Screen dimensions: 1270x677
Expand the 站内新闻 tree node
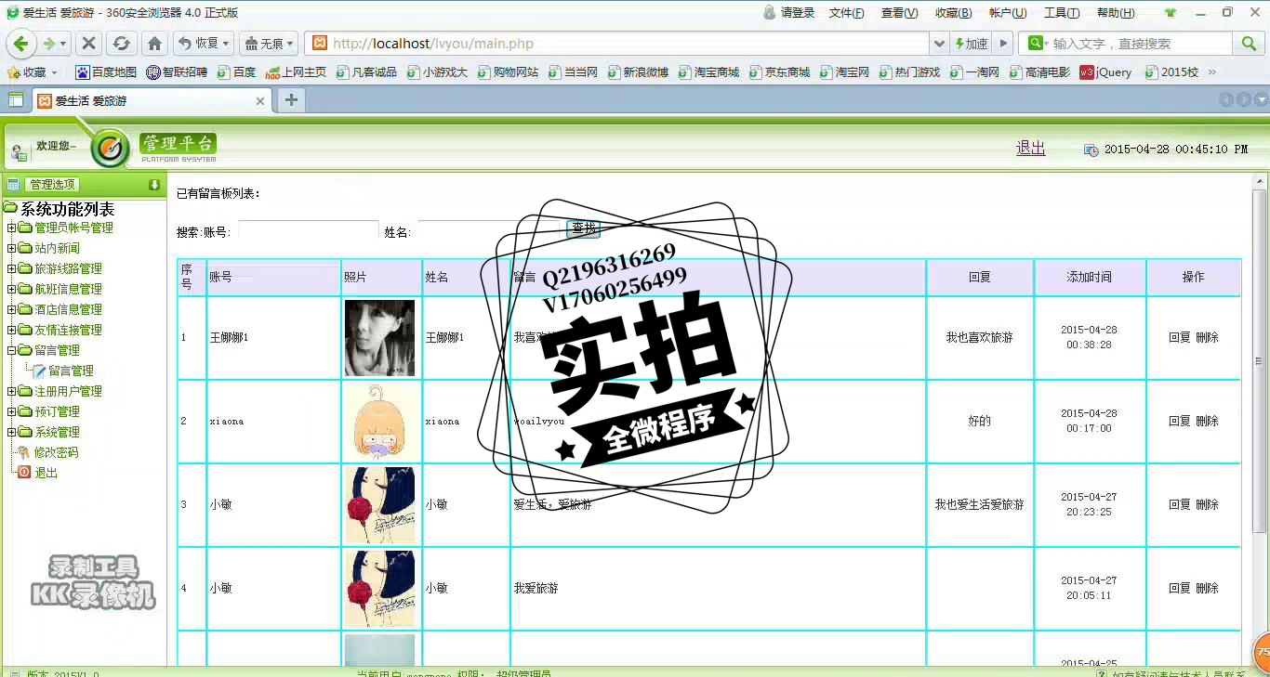11,248
